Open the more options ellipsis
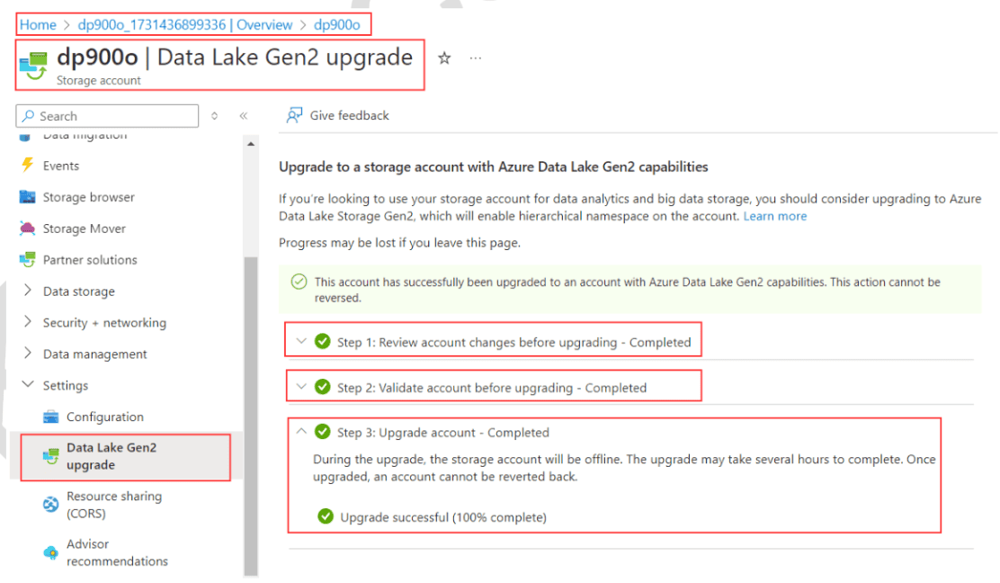Screen dimensions: 1000x583 coord(476,58)
